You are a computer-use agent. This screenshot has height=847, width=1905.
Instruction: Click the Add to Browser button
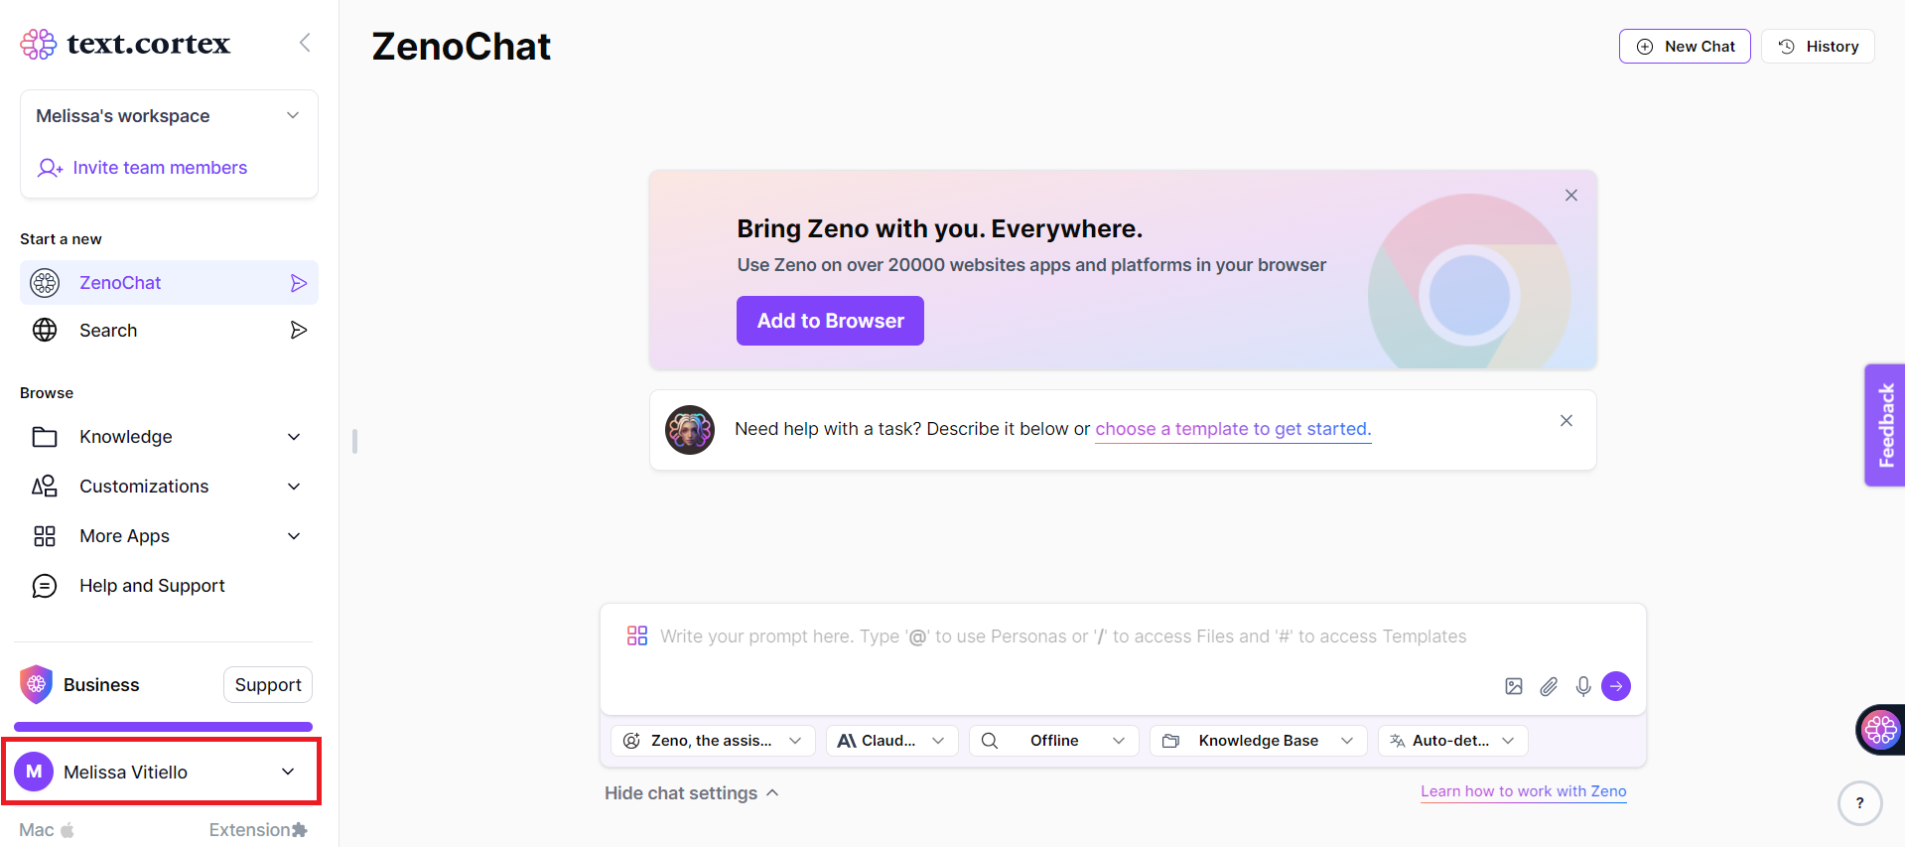[830, 320]
